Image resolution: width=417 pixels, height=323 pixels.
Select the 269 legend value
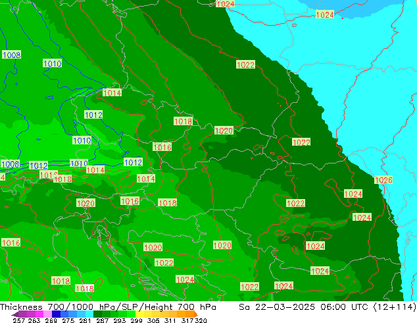51,320
